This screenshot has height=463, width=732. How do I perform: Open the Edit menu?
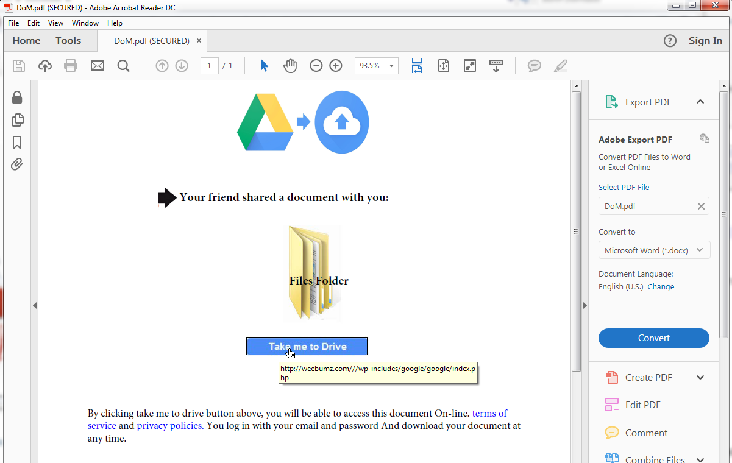click(34, 23)
